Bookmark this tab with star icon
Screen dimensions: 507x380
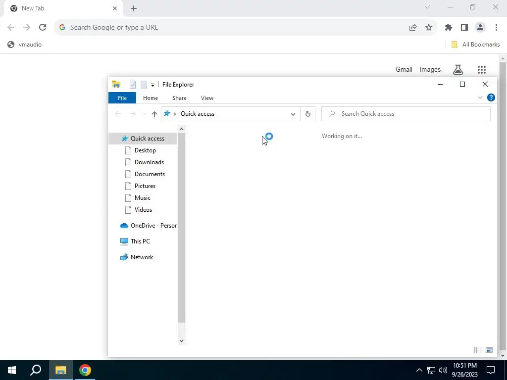tap(429, 28)
